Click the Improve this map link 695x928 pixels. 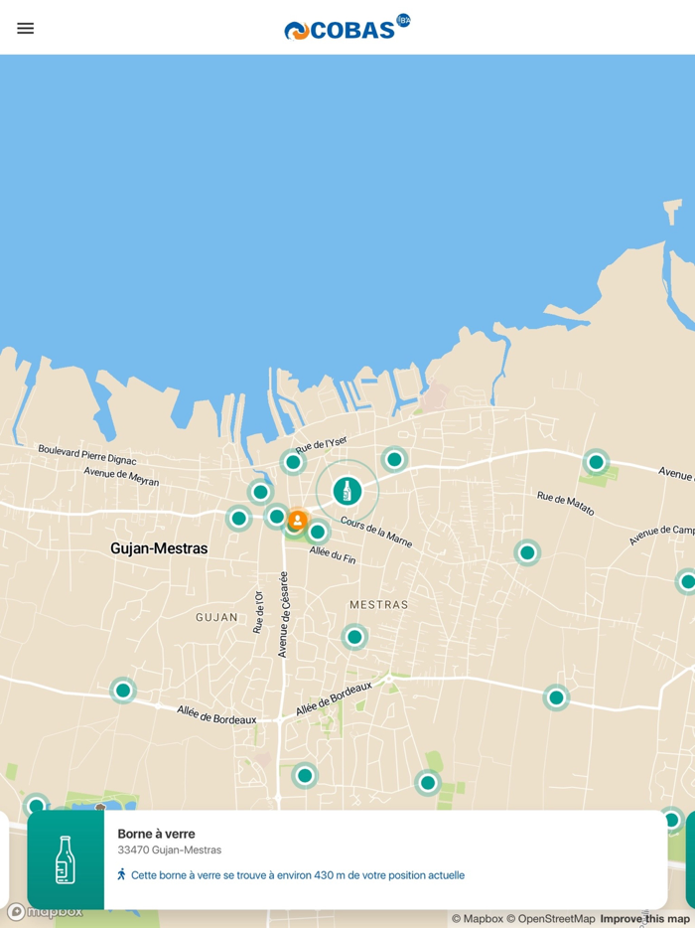click(644, 919)
